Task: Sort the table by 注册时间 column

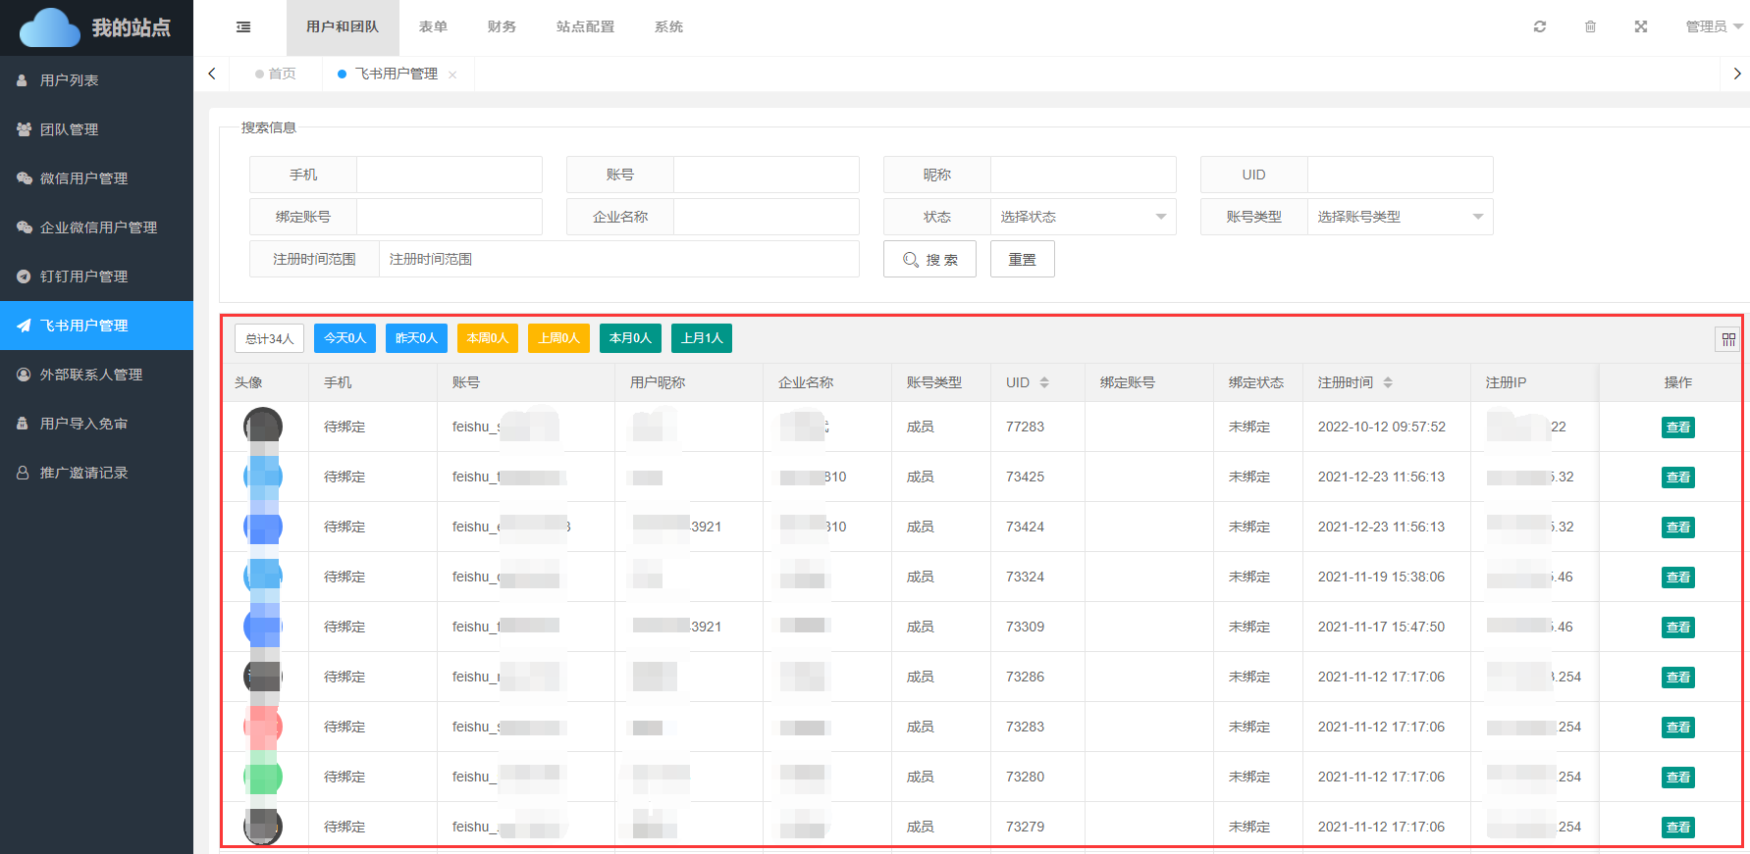Action: [x=1388, y=382]
